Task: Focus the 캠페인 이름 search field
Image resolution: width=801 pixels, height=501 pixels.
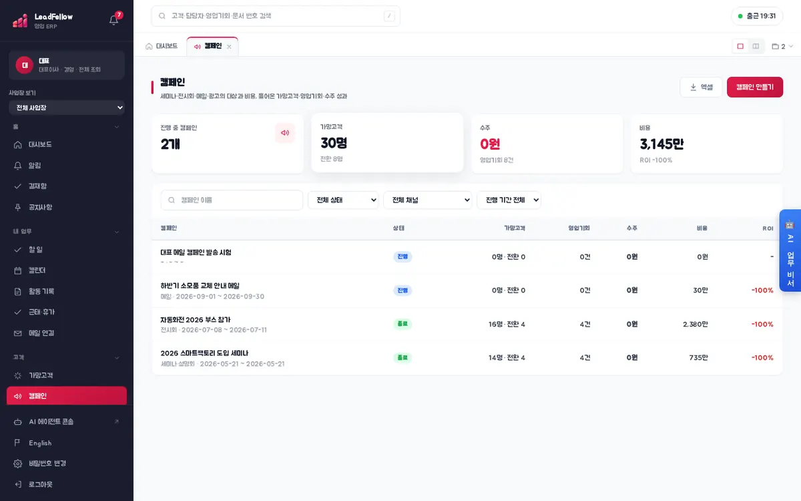Action: (232, 200)
